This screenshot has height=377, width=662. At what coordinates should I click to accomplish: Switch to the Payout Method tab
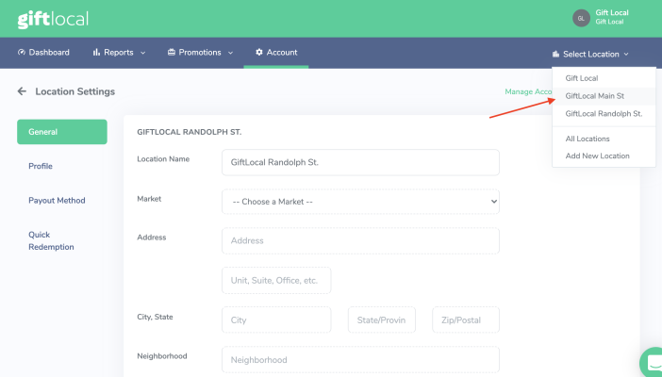pos(57,200)
